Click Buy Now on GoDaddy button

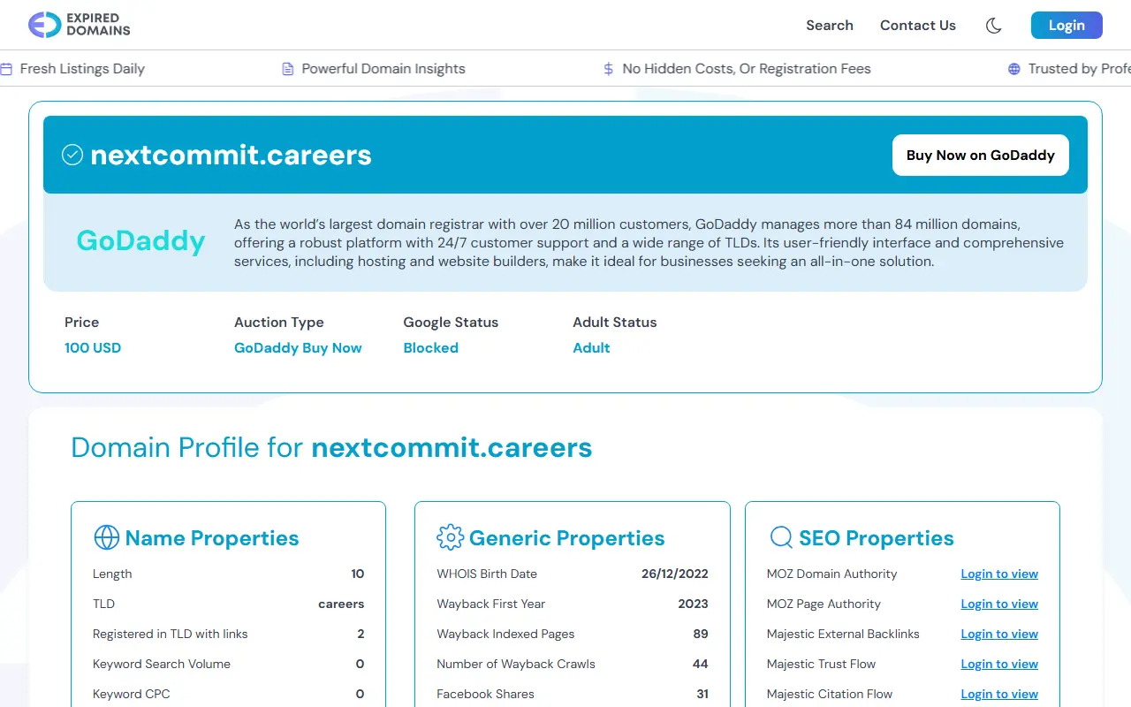tap(980, 155)
